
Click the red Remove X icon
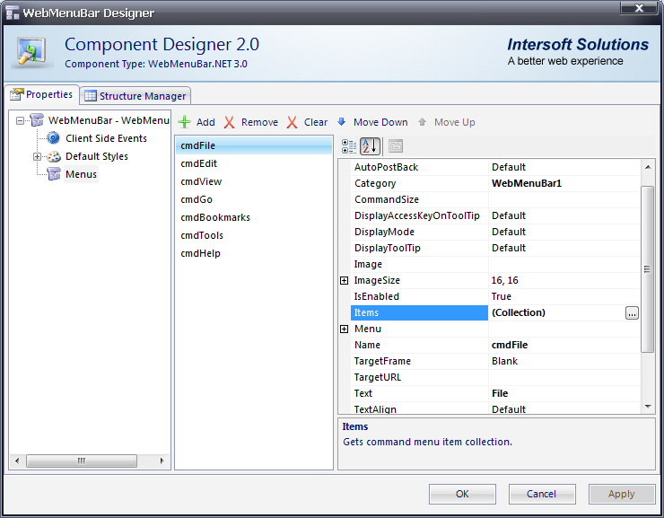(x=230, y=122)
